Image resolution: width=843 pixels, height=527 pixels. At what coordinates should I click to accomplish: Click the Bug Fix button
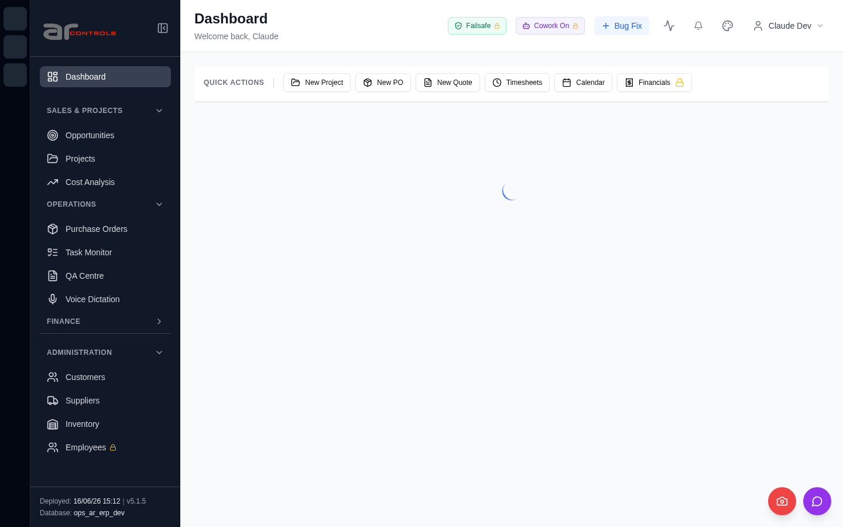coord(622,26)
